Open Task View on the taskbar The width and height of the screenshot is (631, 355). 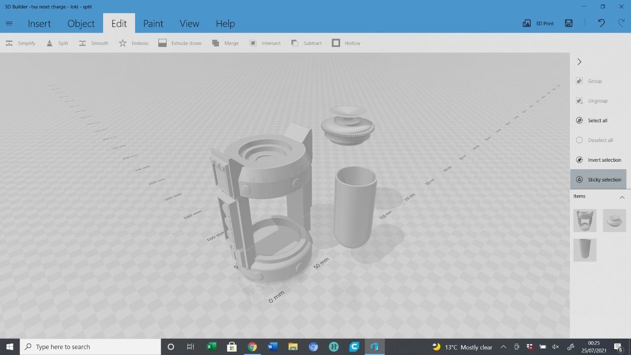(191, 347)
